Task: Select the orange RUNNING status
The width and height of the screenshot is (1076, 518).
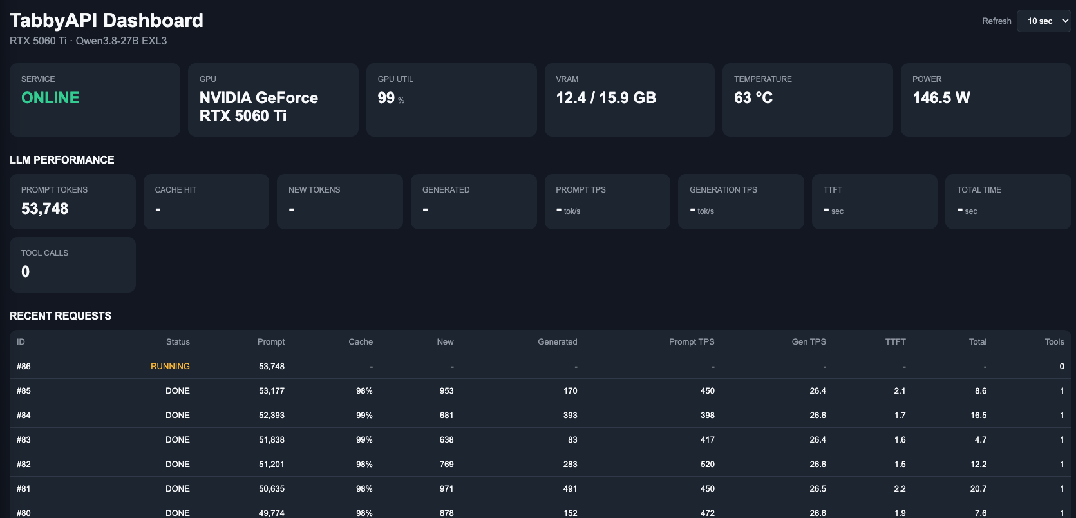Action: click(170, 367)
